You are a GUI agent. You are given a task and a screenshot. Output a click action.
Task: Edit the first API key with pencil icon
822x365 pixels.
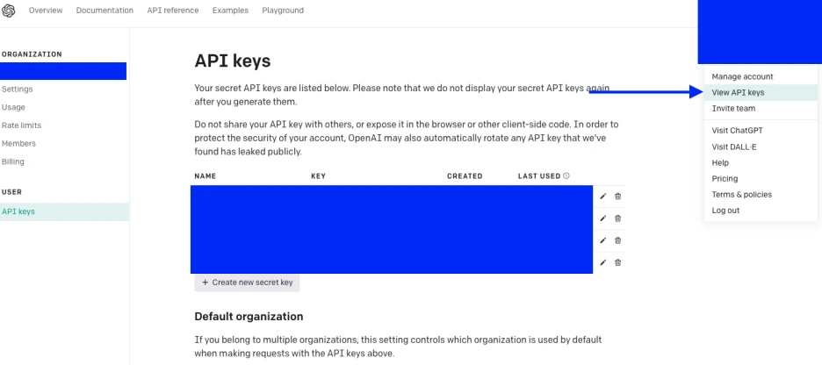pyautogui.click(x=602, y=197)
